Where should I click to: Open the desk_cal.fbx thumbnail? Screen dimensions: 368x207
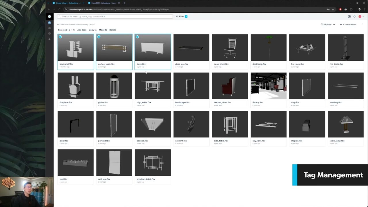click(191, 47)
